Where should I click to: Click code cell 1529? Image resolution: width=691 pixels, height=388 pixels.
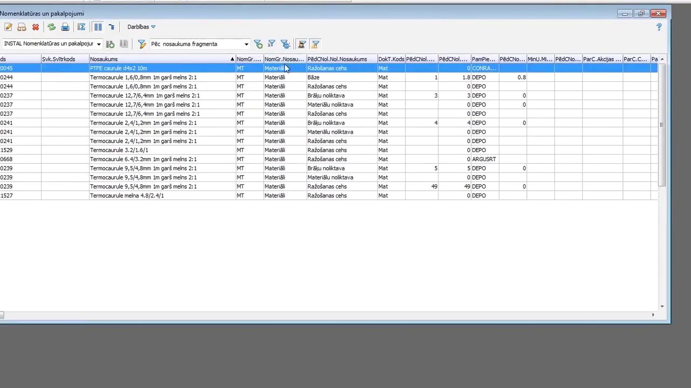click(20, 150)
